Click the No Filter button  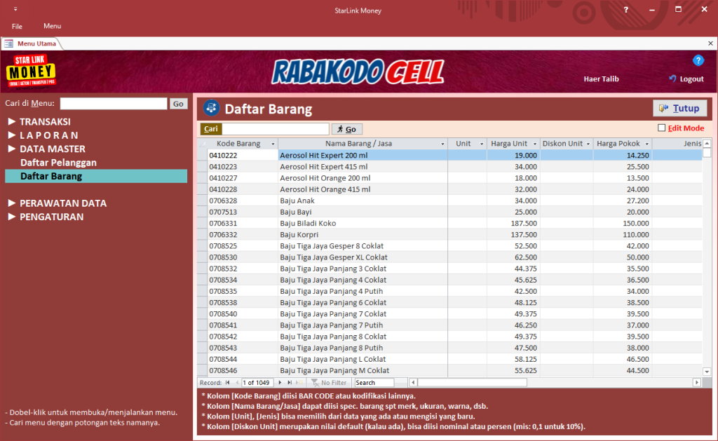[329, 382]
